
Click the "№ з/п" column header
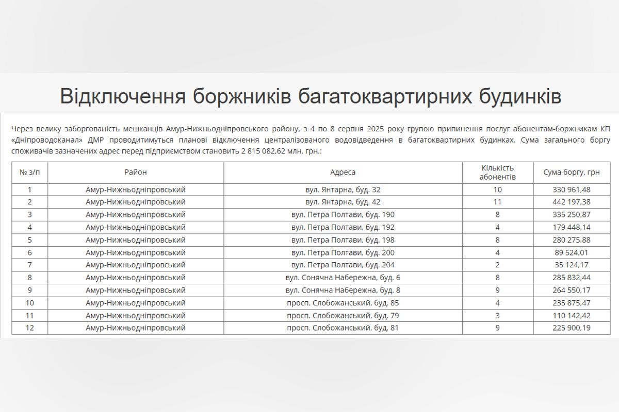[x=29, y=173]
